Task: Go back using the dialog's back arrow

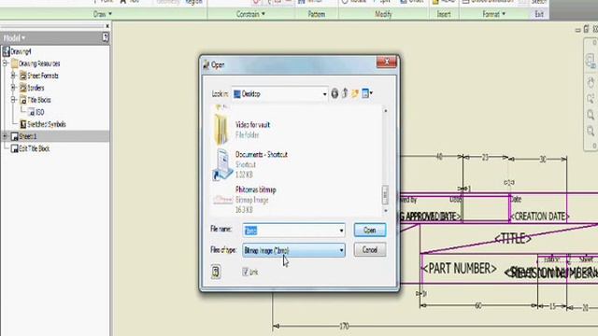Action: 335,93
